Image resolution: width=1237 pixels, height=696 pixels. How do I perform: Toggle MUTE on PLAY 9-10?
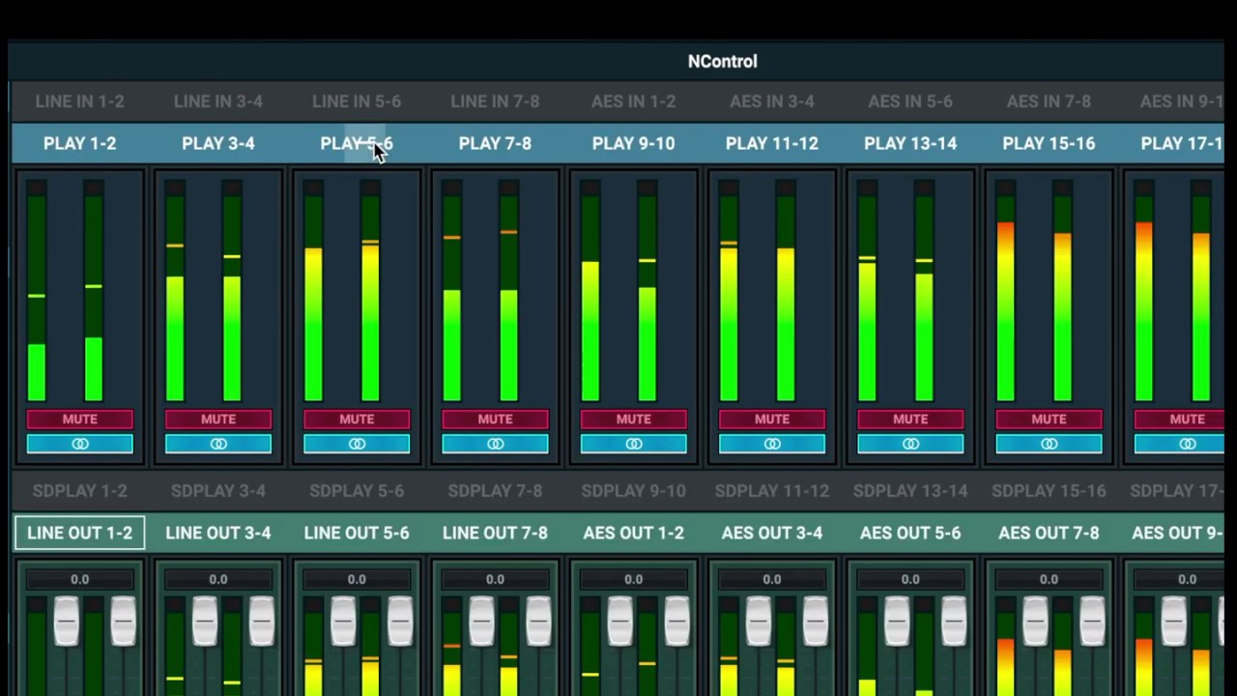(x=634, y=419)
